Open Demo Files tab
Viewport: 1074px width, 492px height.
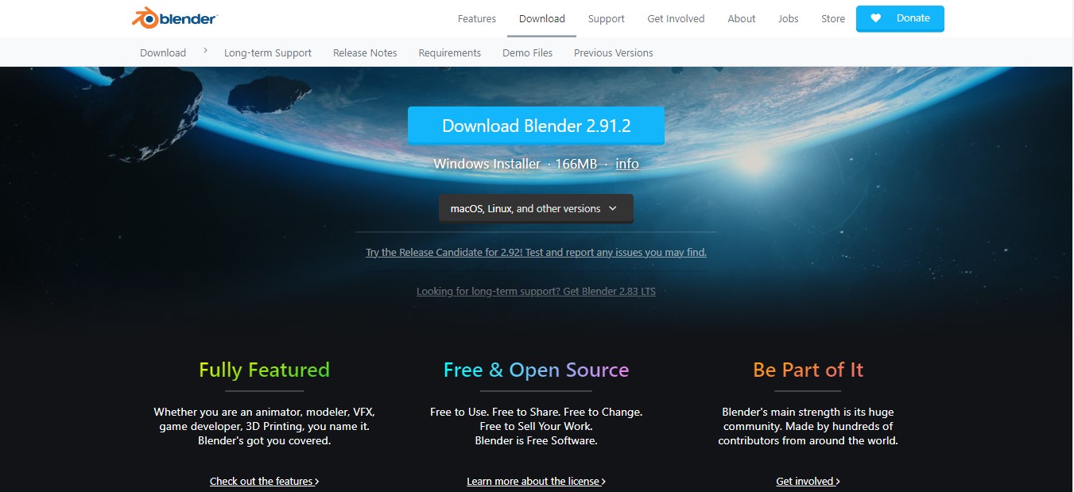click(528, 52)
